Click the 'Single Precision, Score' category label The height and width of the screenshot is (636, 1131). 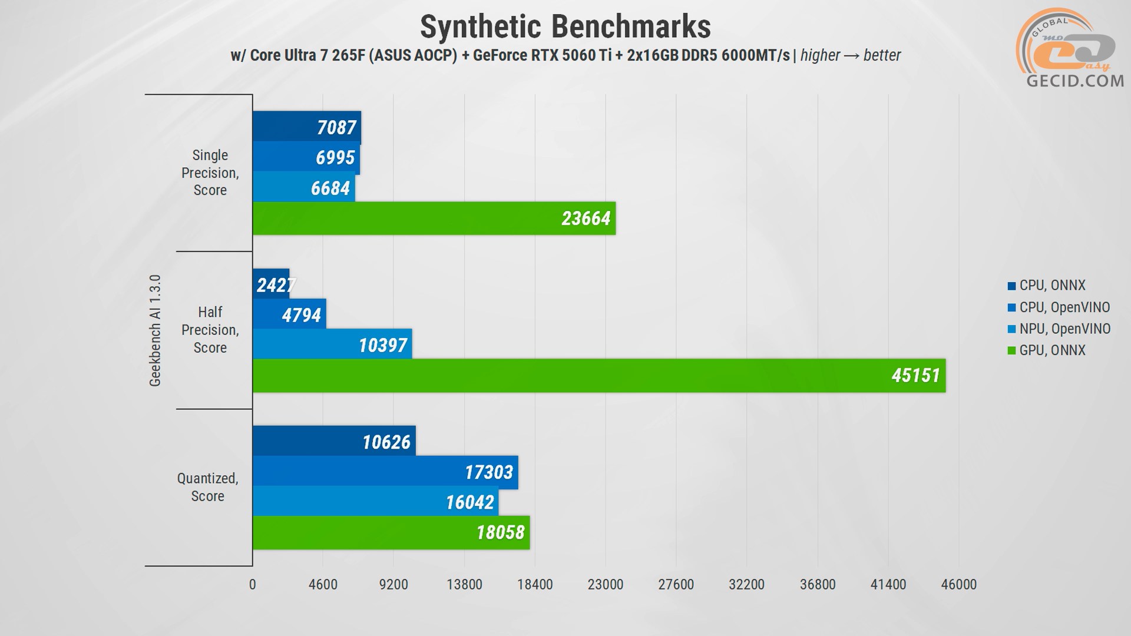click(x=210, y=173)
